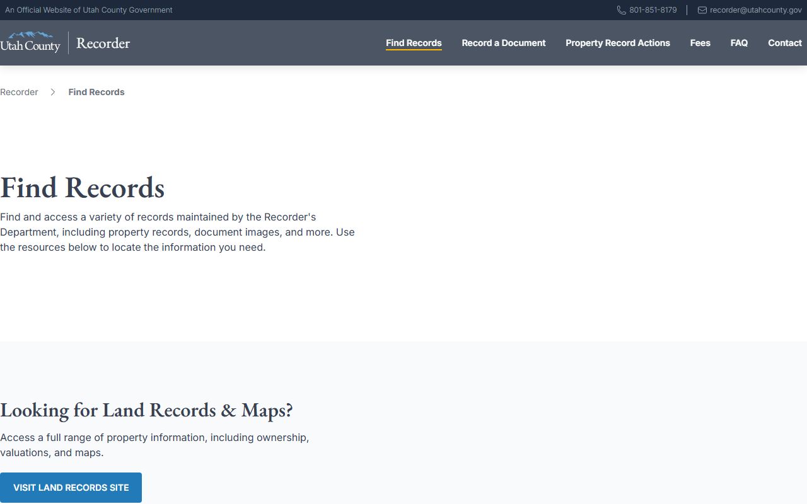This screenshot has width=807, height=504.
Task: Click the Visit Land Records Site button
Action: tap(71, 488)
